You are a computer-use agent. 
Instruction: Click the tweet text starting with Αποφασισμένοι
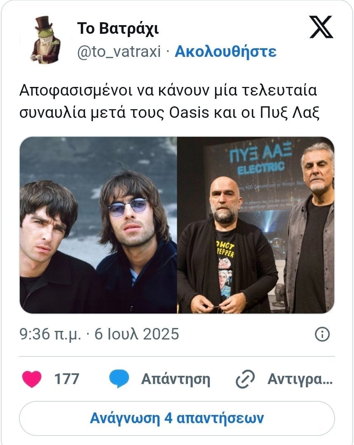coord(169,102)
